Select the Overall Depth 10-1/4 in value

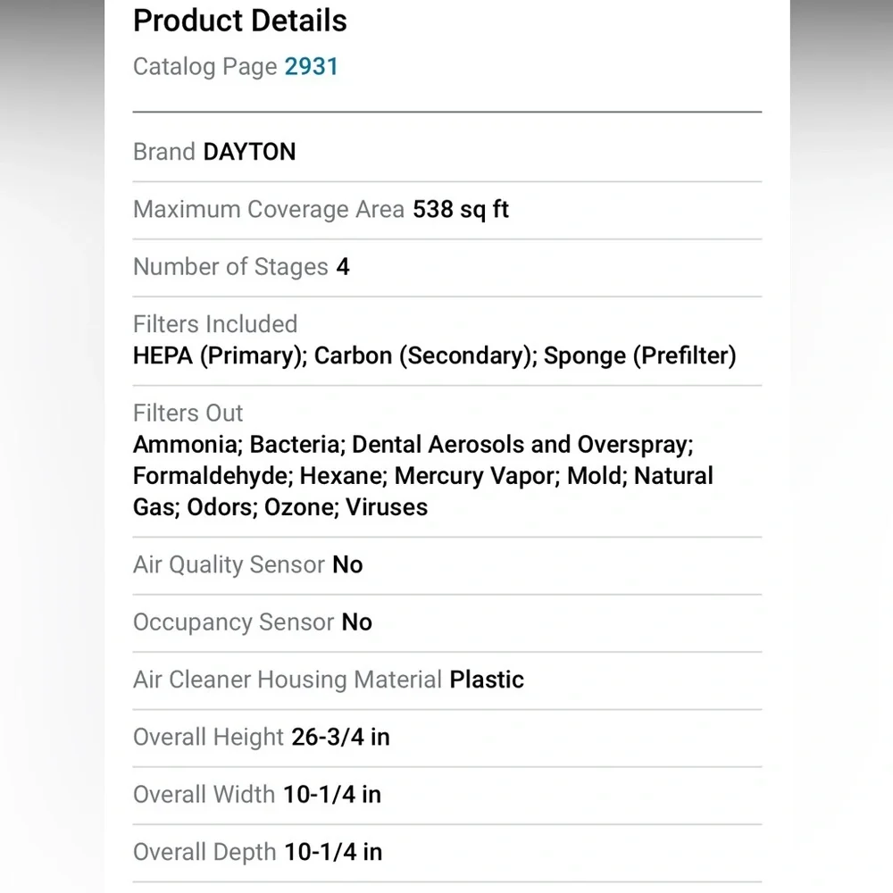[333, 853]
